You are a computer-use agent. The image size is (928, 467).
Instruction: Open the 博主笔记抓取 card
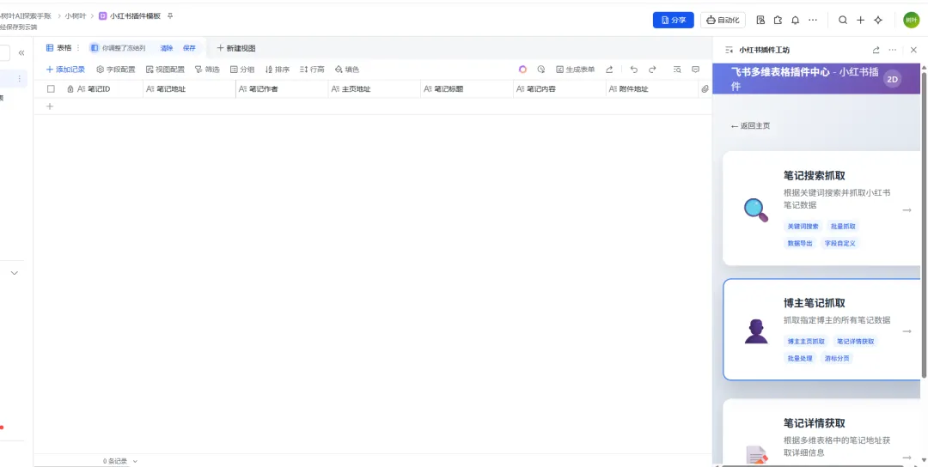822,330
